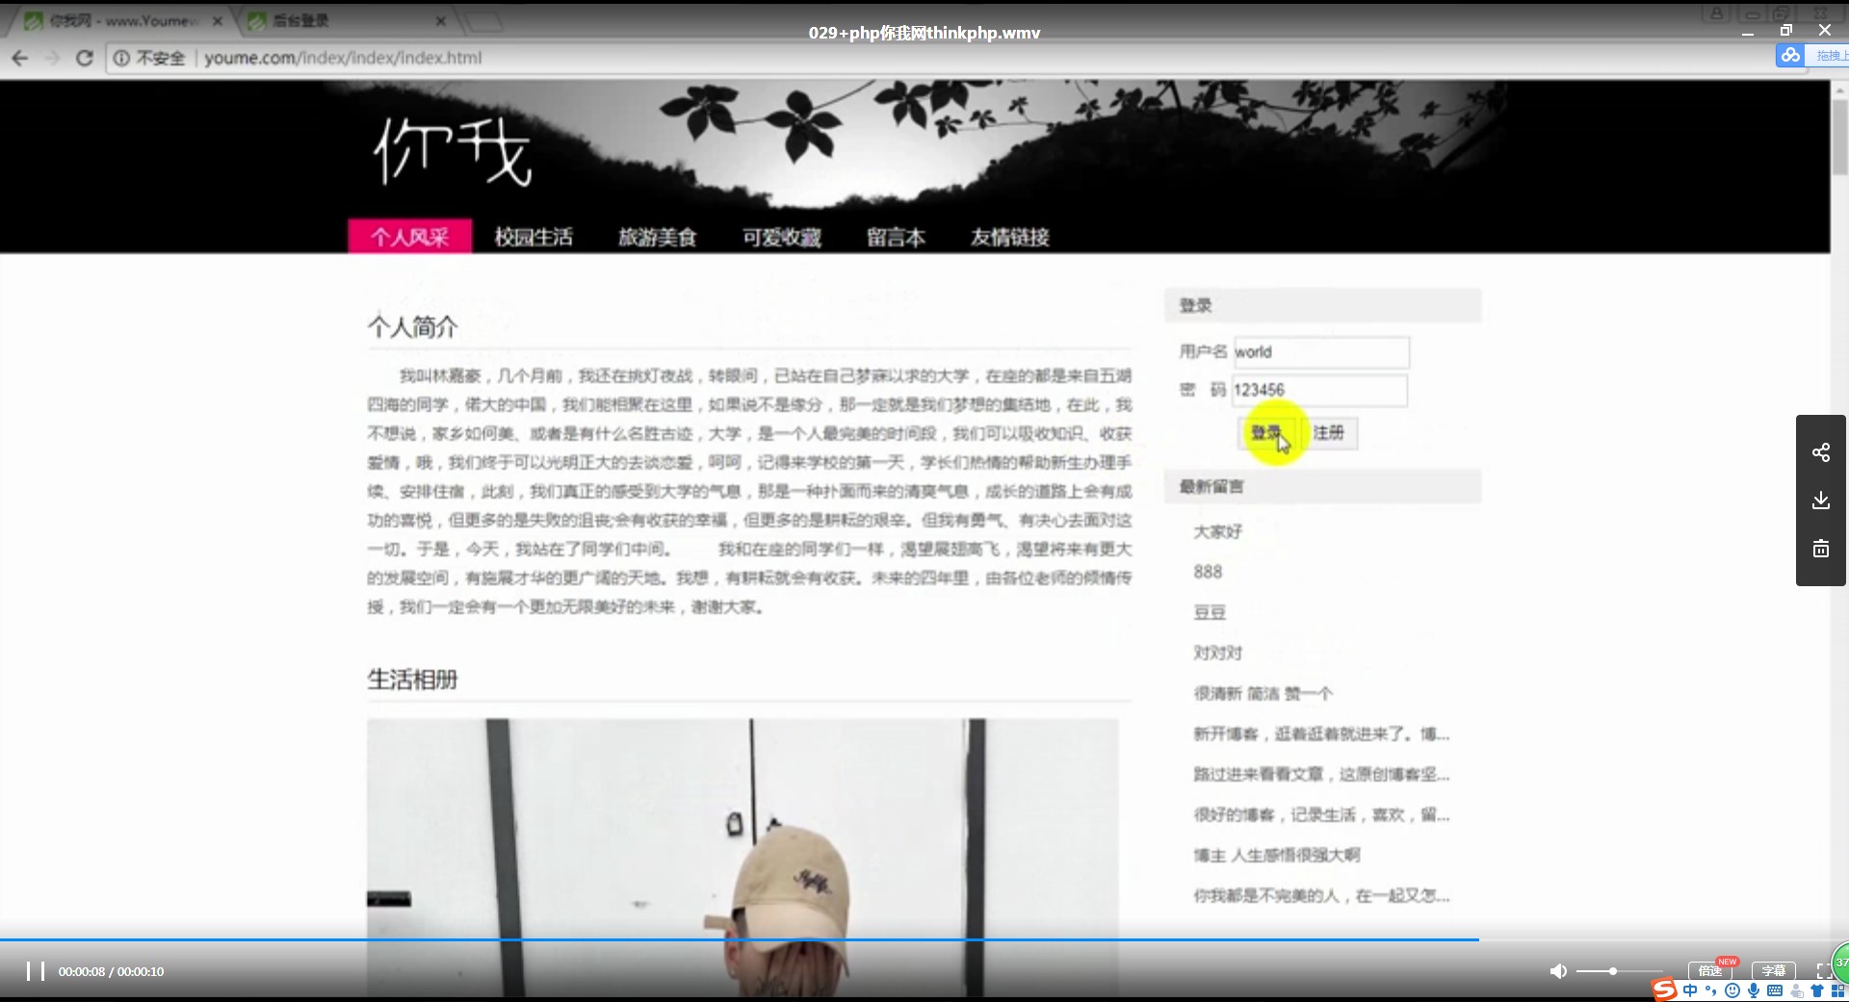Enter fullscreen mode in the player

click(1823, 971)
